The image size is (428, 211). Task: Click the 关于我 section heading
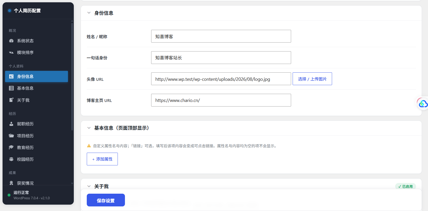pyautogui.click(x=101, y=187)
